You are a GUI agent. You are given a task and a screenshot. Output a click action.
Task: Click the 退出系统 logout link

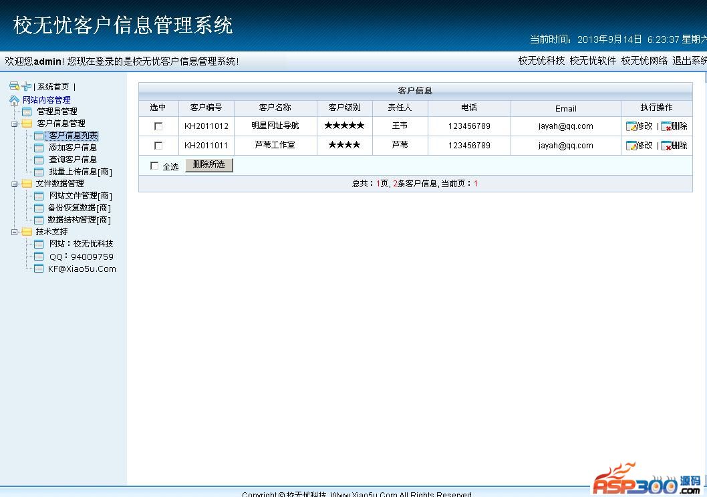(x=689, y=61)
